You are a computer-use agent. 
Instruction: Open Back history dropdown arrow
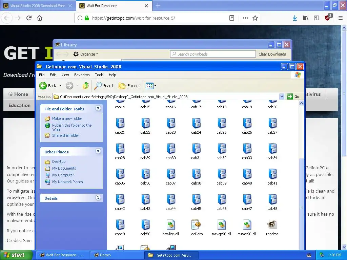tap(60, 86)
